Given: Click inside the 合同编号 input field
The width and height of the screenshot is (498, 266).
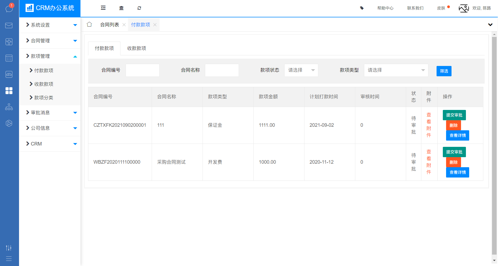Looking at the screenshot, I should 142,70.
